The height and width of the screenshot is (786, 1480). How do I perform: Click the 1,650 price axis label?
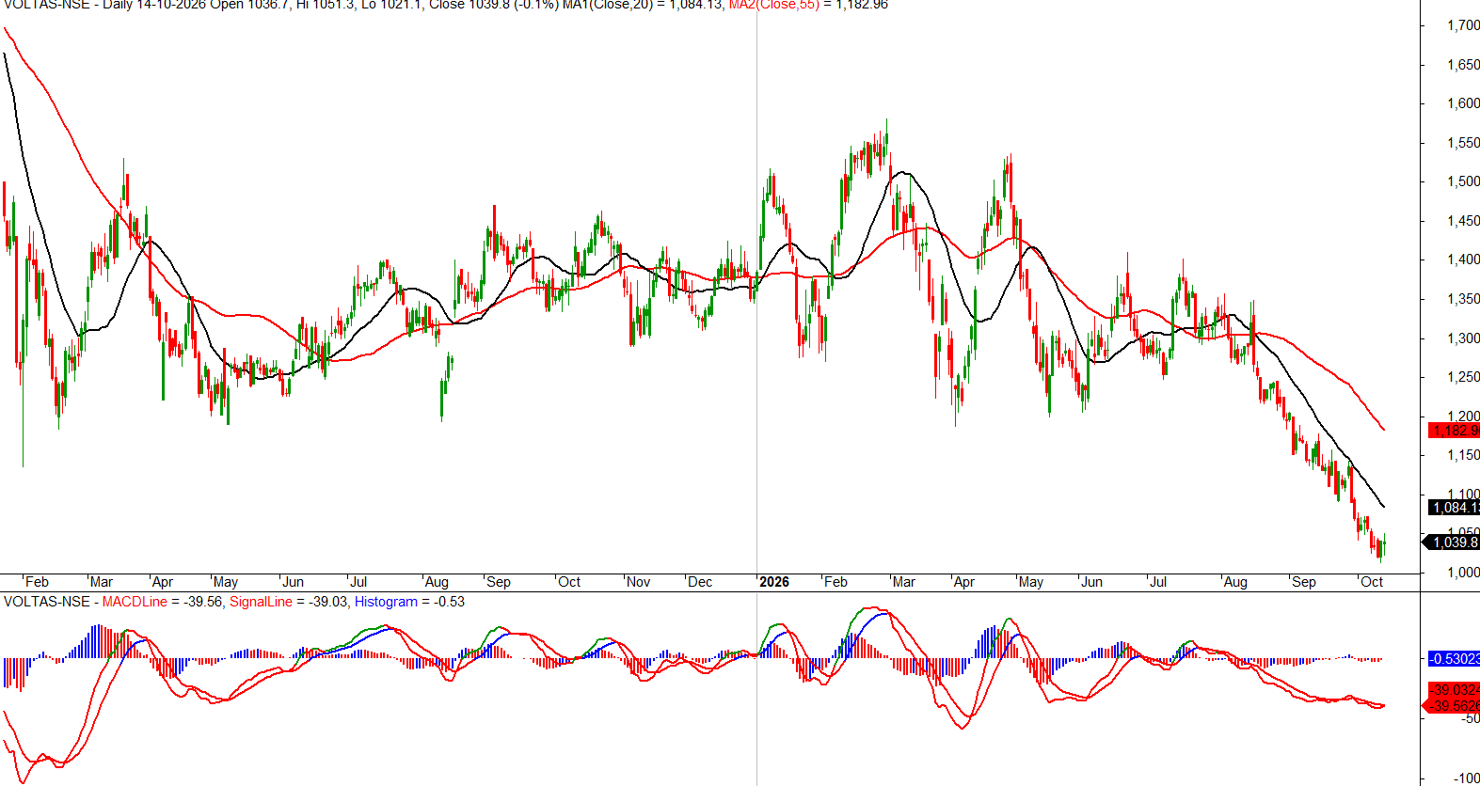pyautogui.click(x=1463, y=65)
